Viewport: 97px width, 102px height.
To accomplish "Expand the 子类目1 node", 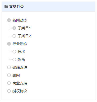I will click(x=14, y=28).
